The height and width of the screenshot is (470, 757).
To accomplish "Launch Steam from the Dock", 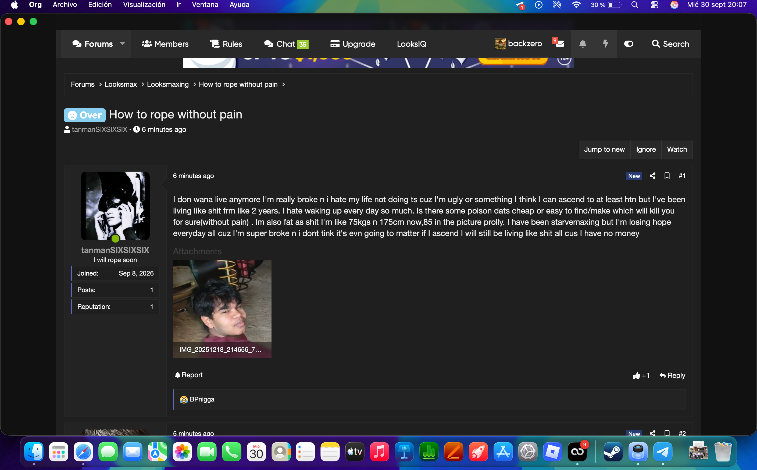I will [613, 452].
